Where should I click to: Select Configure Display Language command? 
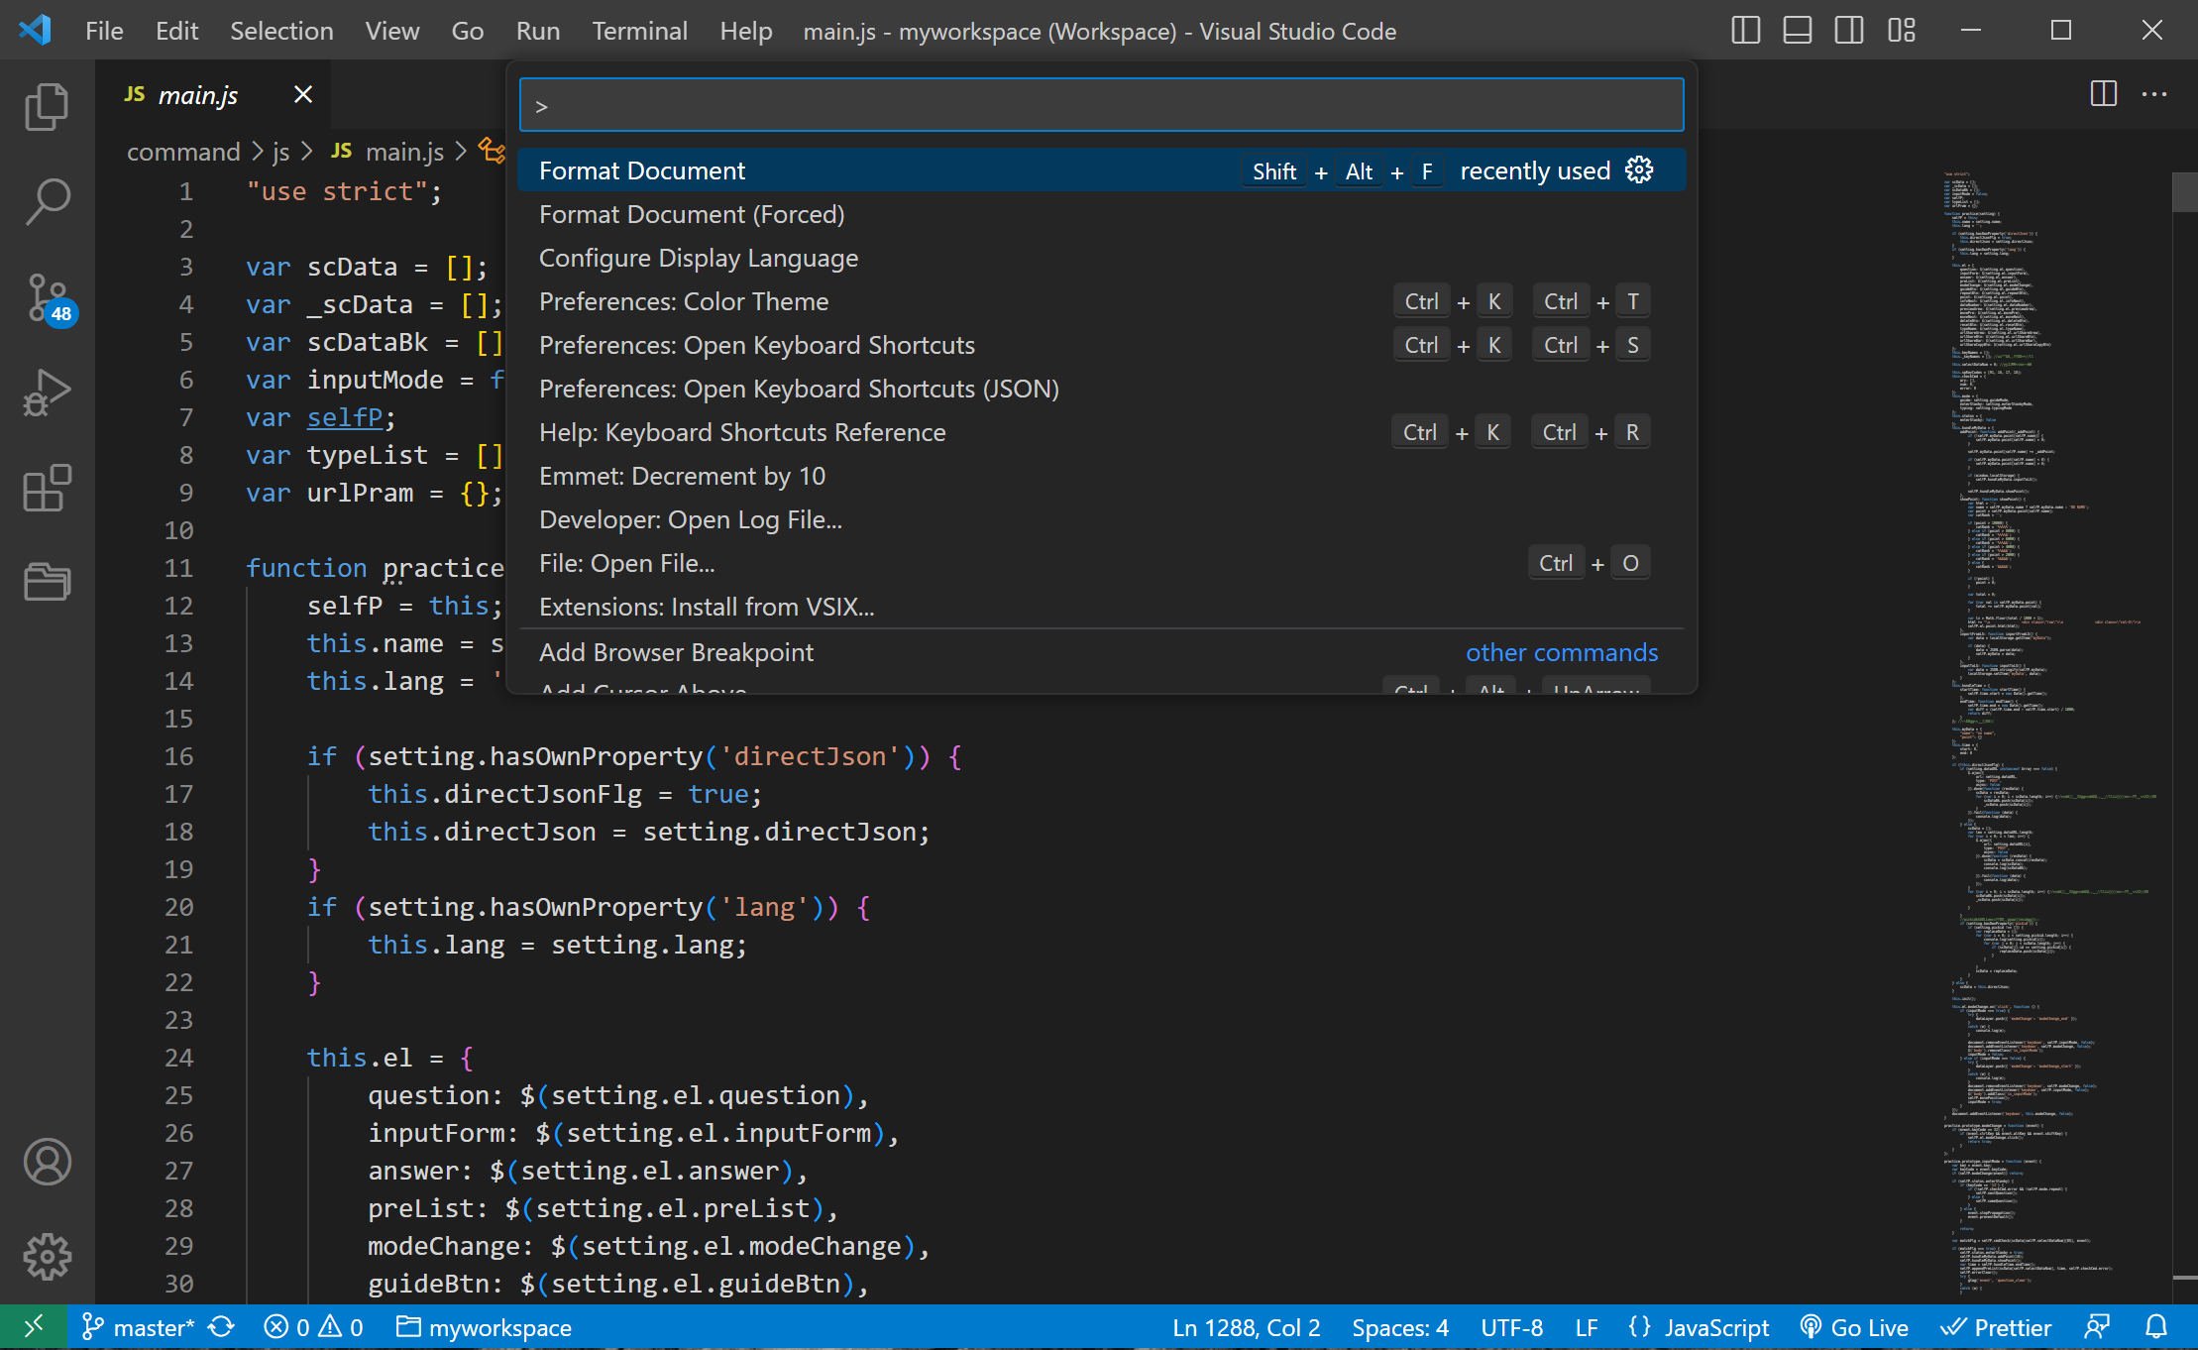1101,258
